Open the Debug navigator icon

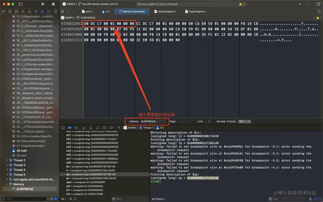pyautogui.click(x=42, y=12)
